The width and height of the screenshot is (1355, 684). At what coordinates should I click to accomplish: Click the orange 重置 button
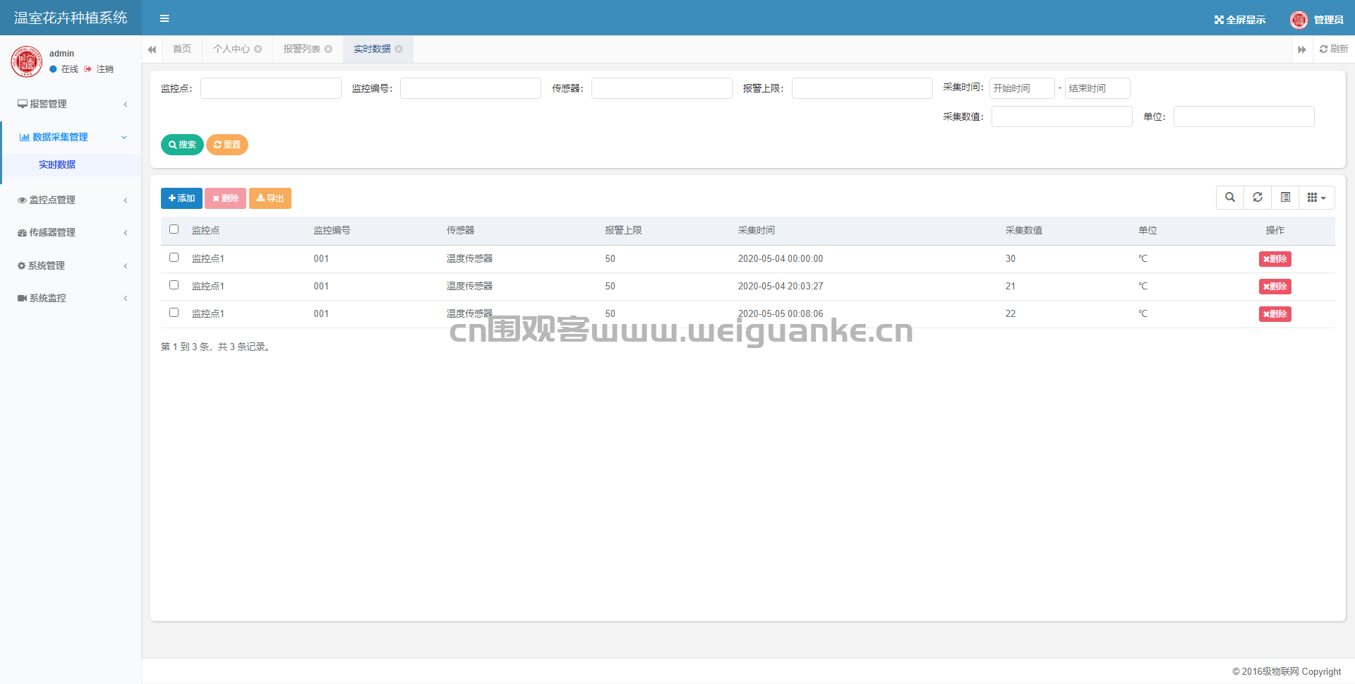point(227,145)
